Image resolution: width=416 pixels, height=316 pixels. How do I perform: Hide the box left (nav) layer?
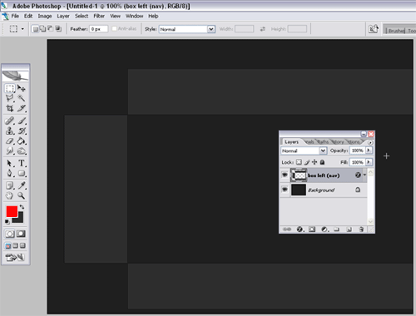(285, 175)
